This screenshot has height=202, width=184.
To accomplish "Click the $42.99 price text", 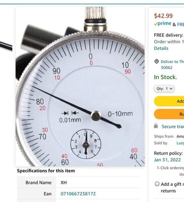I will tap(163, 16).
